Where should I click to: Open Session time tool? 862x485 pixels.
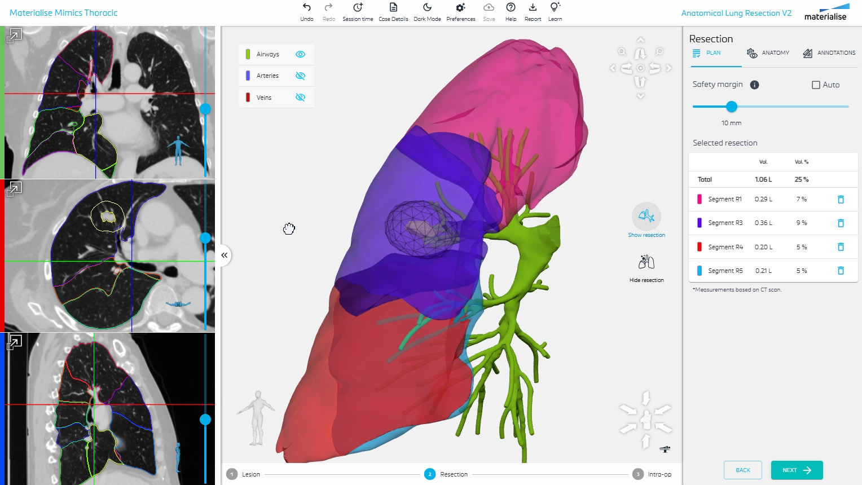(x=358, y=8)
